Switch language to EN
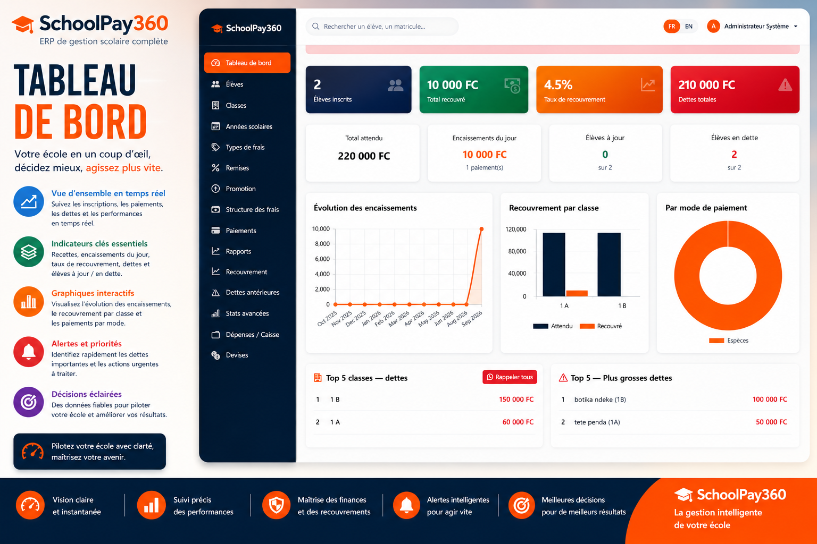The image size is (817, 544). 689,26
